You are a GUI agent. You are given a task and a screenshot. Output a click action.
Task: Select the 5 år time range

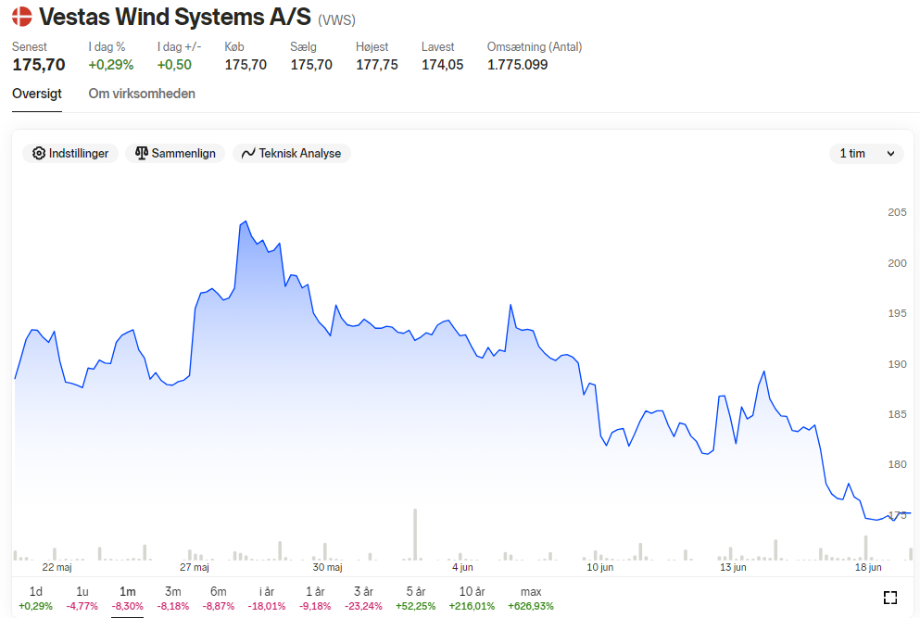point(415,598)
